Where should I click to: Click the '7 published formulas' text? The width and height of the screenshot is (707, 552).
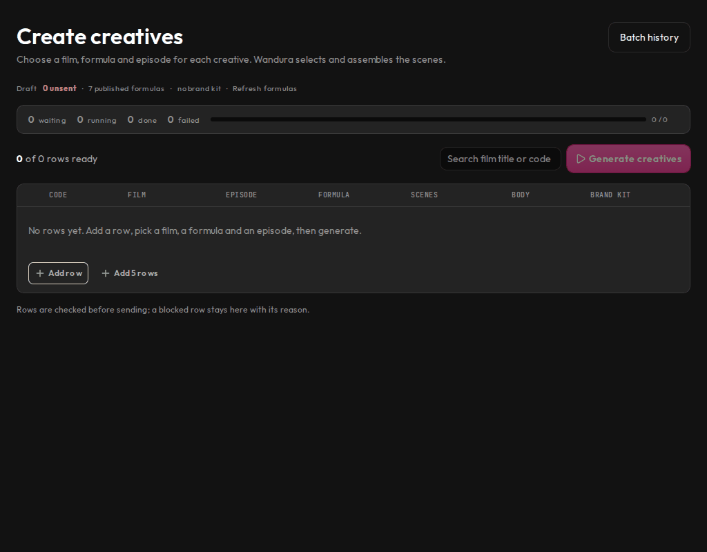point(126,89)
